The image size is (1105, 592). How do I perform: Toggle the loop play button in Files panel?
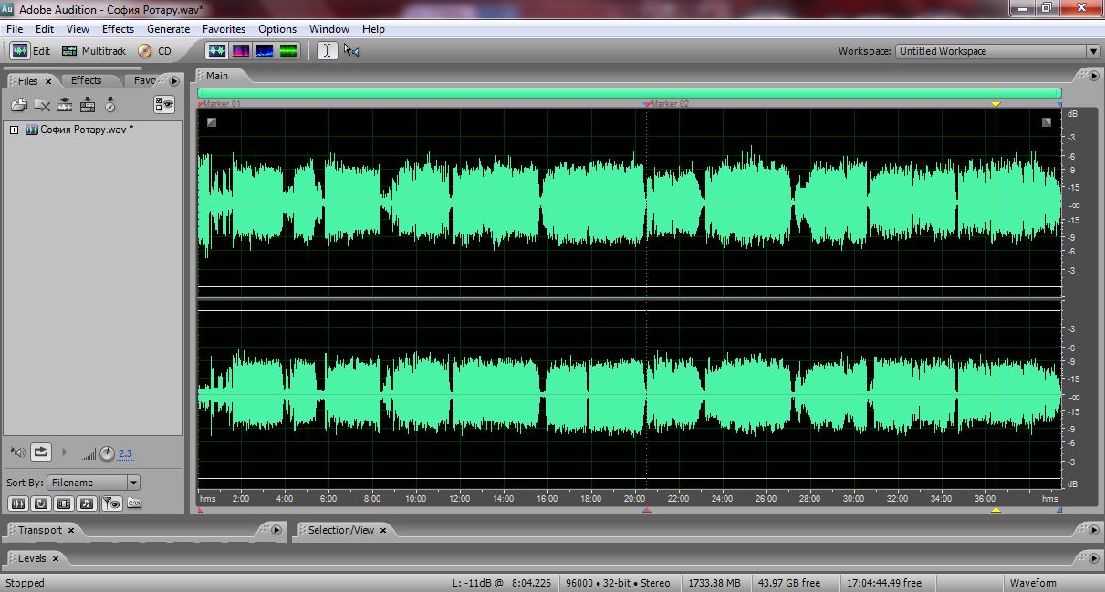[40, 452]
